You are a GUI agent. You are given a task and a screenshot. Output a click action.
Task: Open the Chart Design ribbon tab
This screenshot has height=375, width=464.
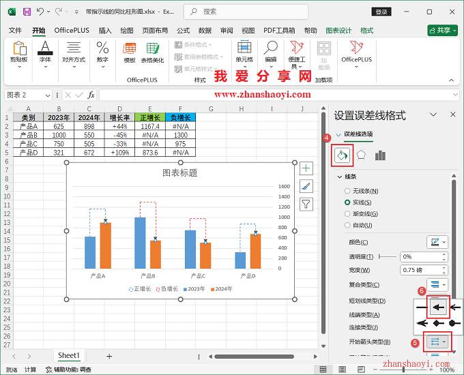(338, 31)
